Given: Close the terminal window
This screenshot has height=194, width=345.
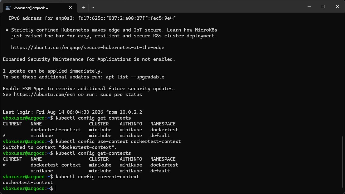Looking at the screenshot, I should 338,6.
